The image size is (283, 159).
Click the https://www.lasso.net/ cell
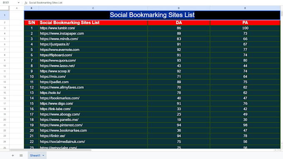click(93, 66)
